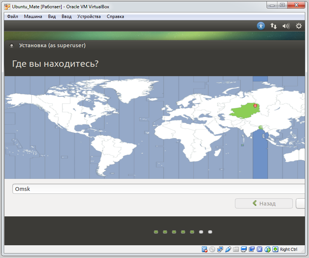Click the video capture status icon
309x258 pixels.
[251, 249]
